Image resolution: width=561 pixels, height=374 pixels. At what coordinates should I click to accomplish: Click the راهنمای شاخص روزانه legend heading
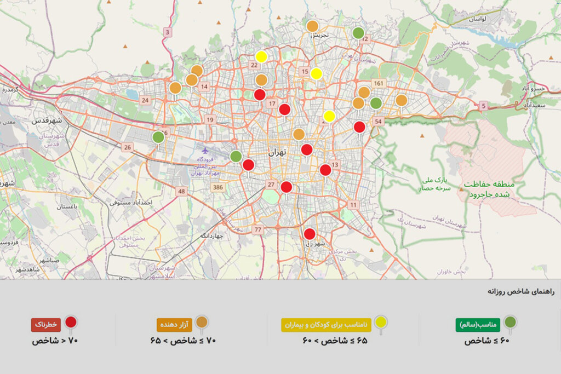click(x=520, y=292)
